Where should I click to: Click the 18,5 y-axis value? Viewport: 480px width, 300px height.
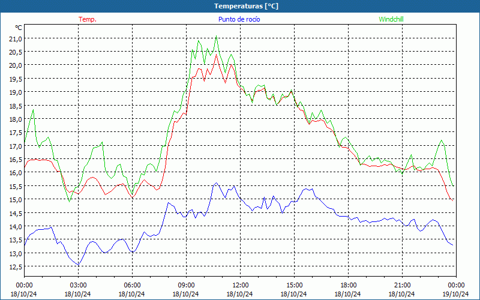[x=16, y=106]
